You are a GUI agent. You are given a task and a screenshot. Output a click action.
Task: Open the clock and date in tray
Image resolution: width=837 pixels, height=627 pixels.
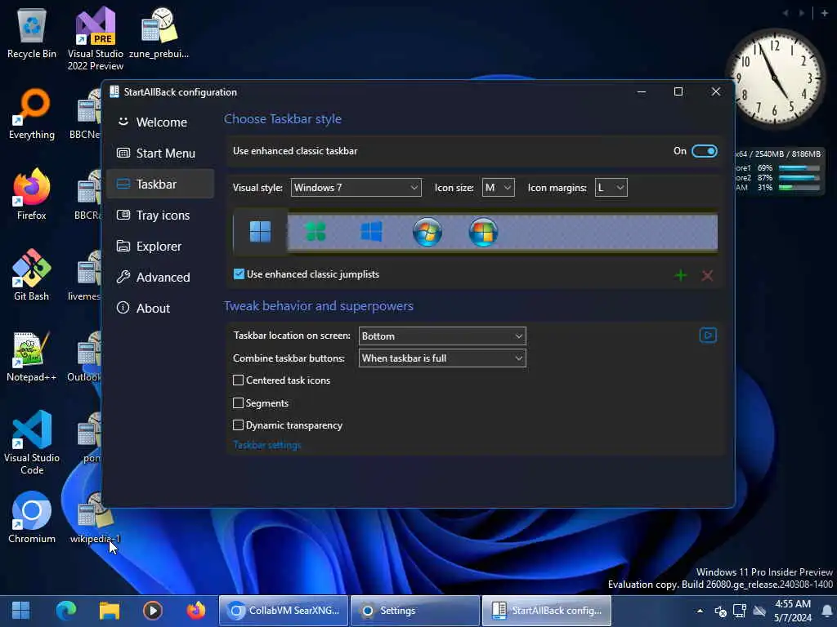click(793, 611)
